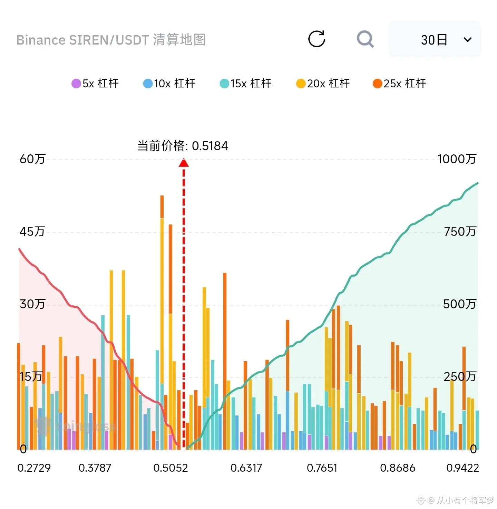Click the refresh icon
The height and width of the screenshot is (509, 497).
tap(316, 39)
